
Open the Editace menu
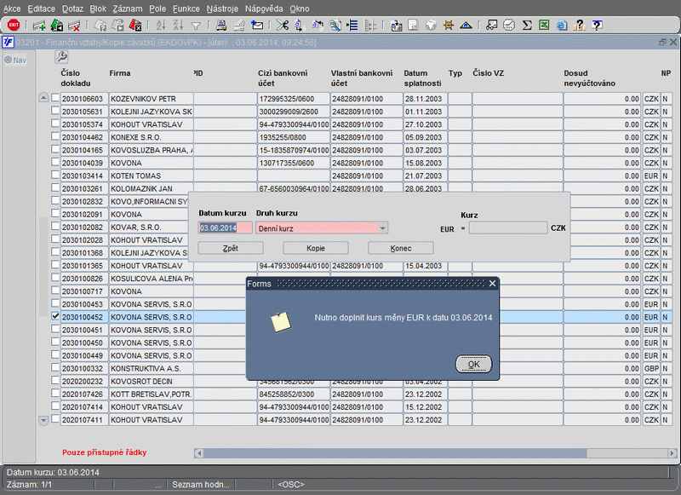pyautogui.click(x=41, y=9)
